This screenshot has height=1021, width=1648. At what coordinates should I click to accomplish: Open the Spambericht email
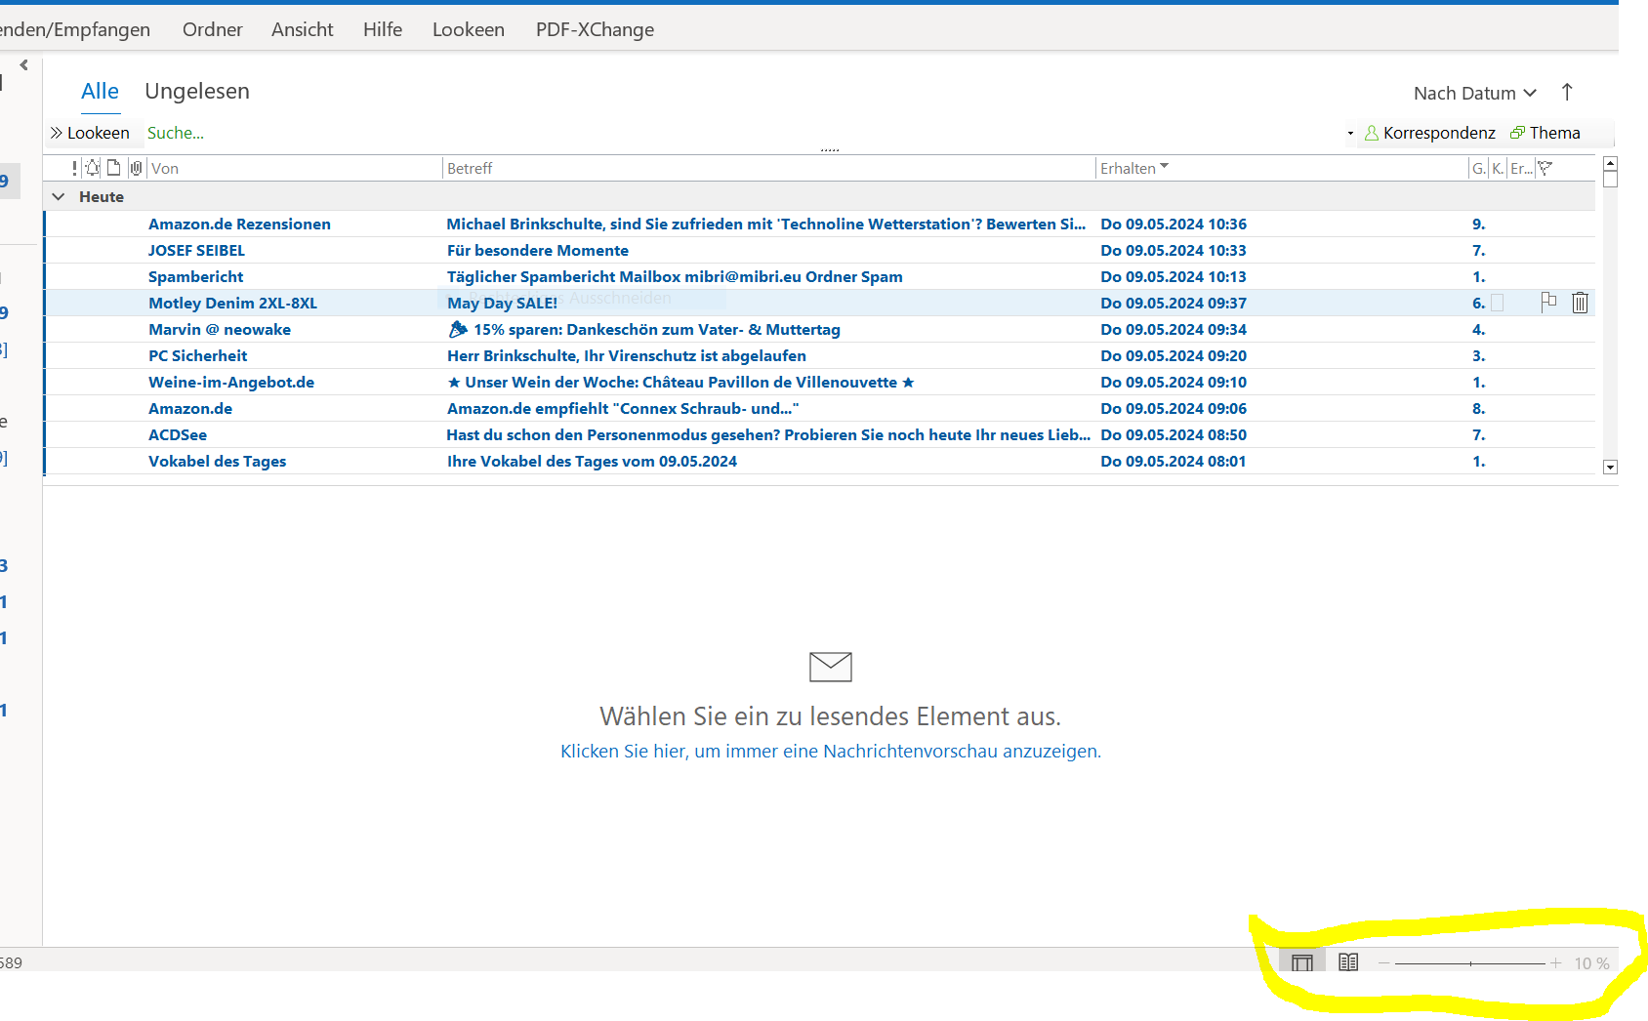point(818,276)
